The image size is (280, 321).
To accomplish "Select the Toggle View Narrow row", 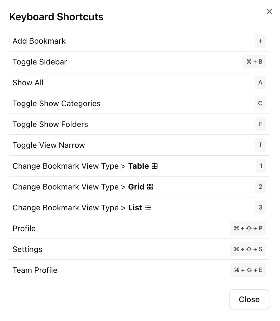I will 139,145.
